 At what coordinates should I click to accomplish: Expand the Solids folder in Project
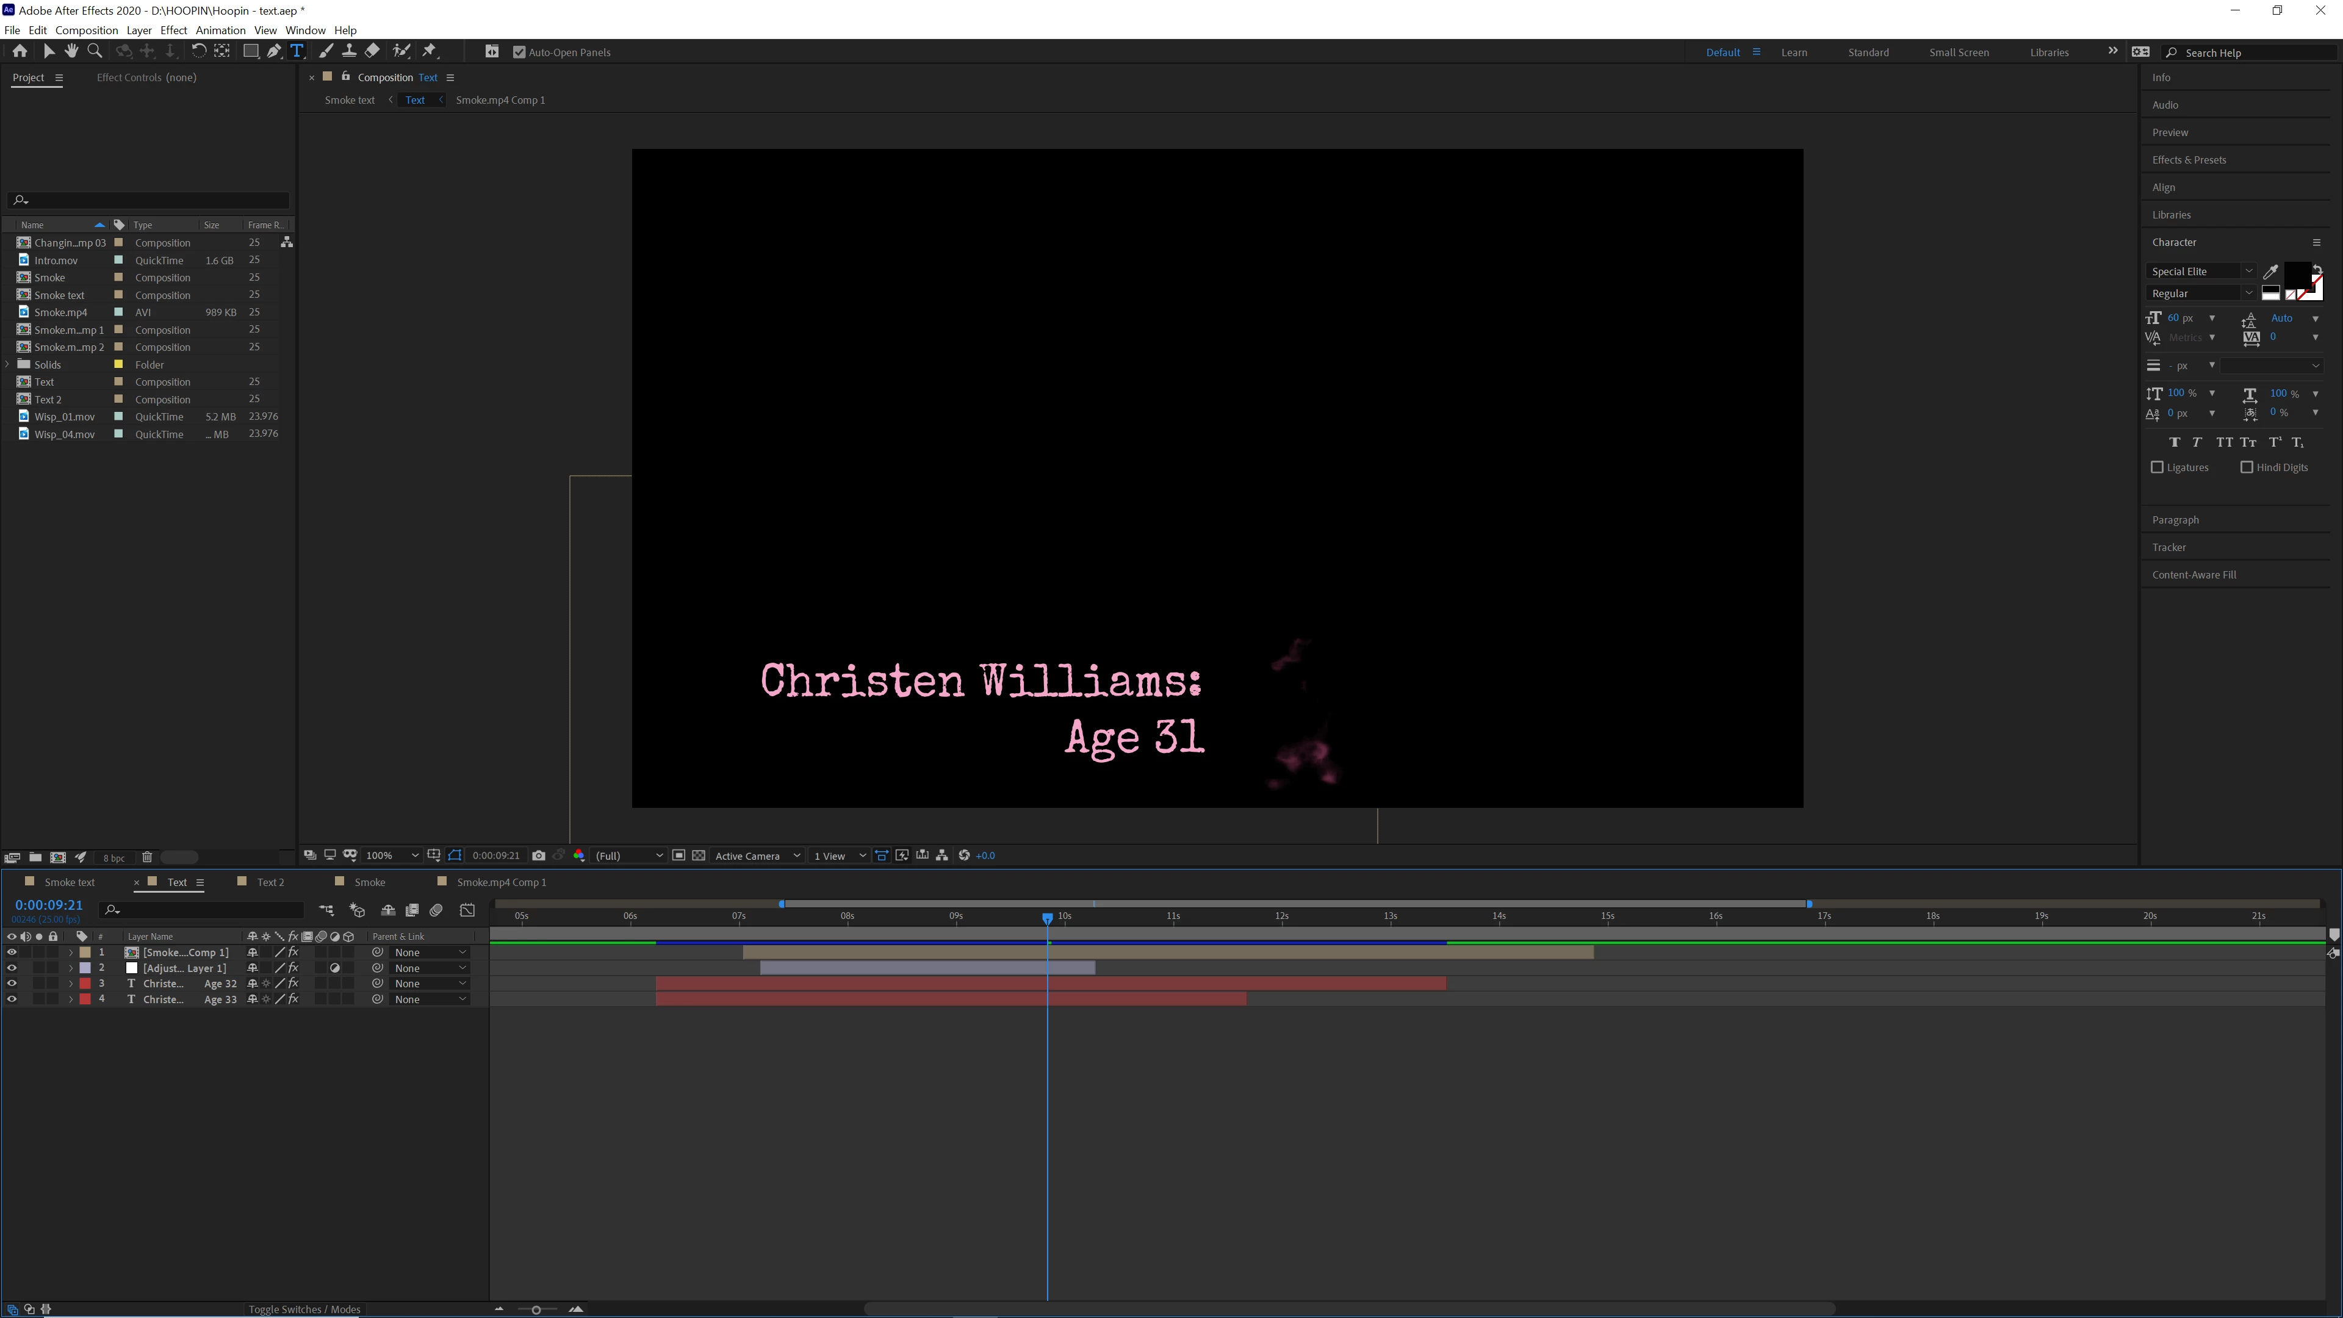click(8, 364)
